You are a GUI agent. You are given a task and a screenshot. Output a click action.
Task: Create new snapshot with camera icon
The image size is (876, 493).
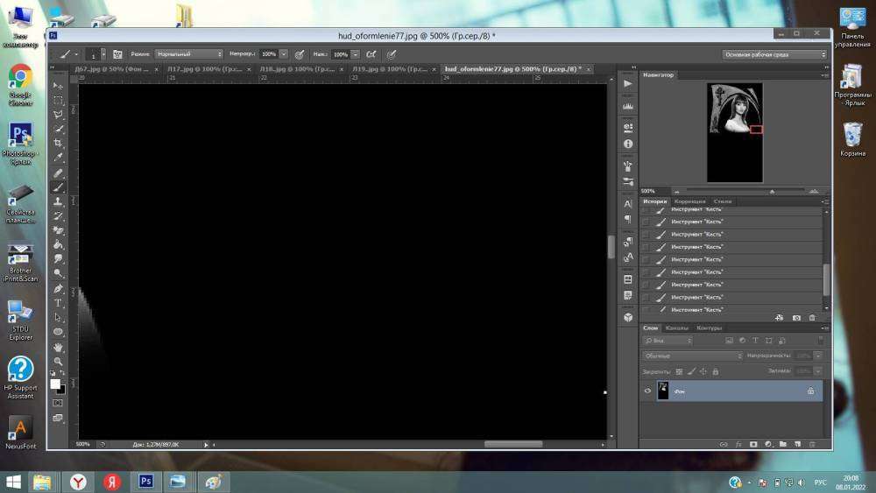pos(796,318)
